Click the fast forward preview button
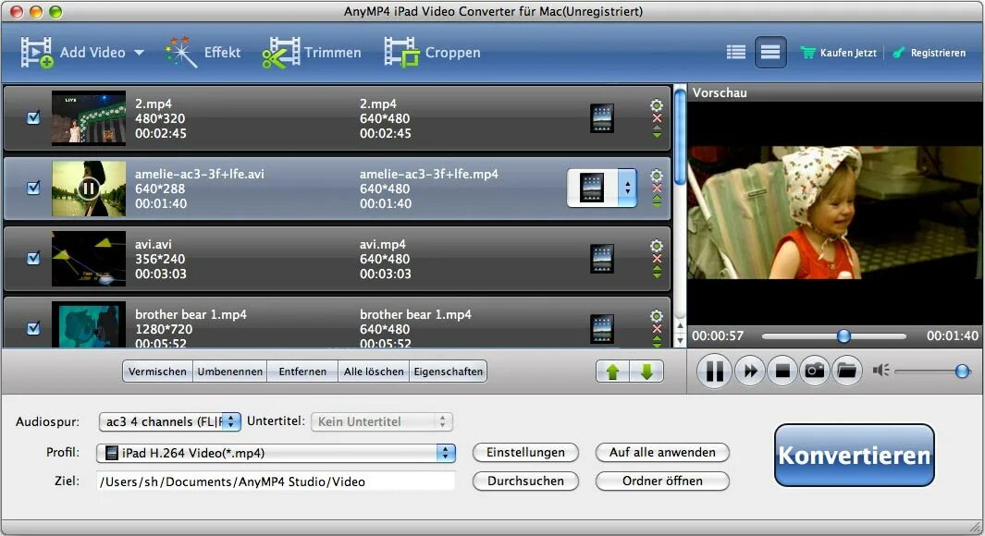Image resolution: width=985 pixels, height=536 pixels. point(749,371)
